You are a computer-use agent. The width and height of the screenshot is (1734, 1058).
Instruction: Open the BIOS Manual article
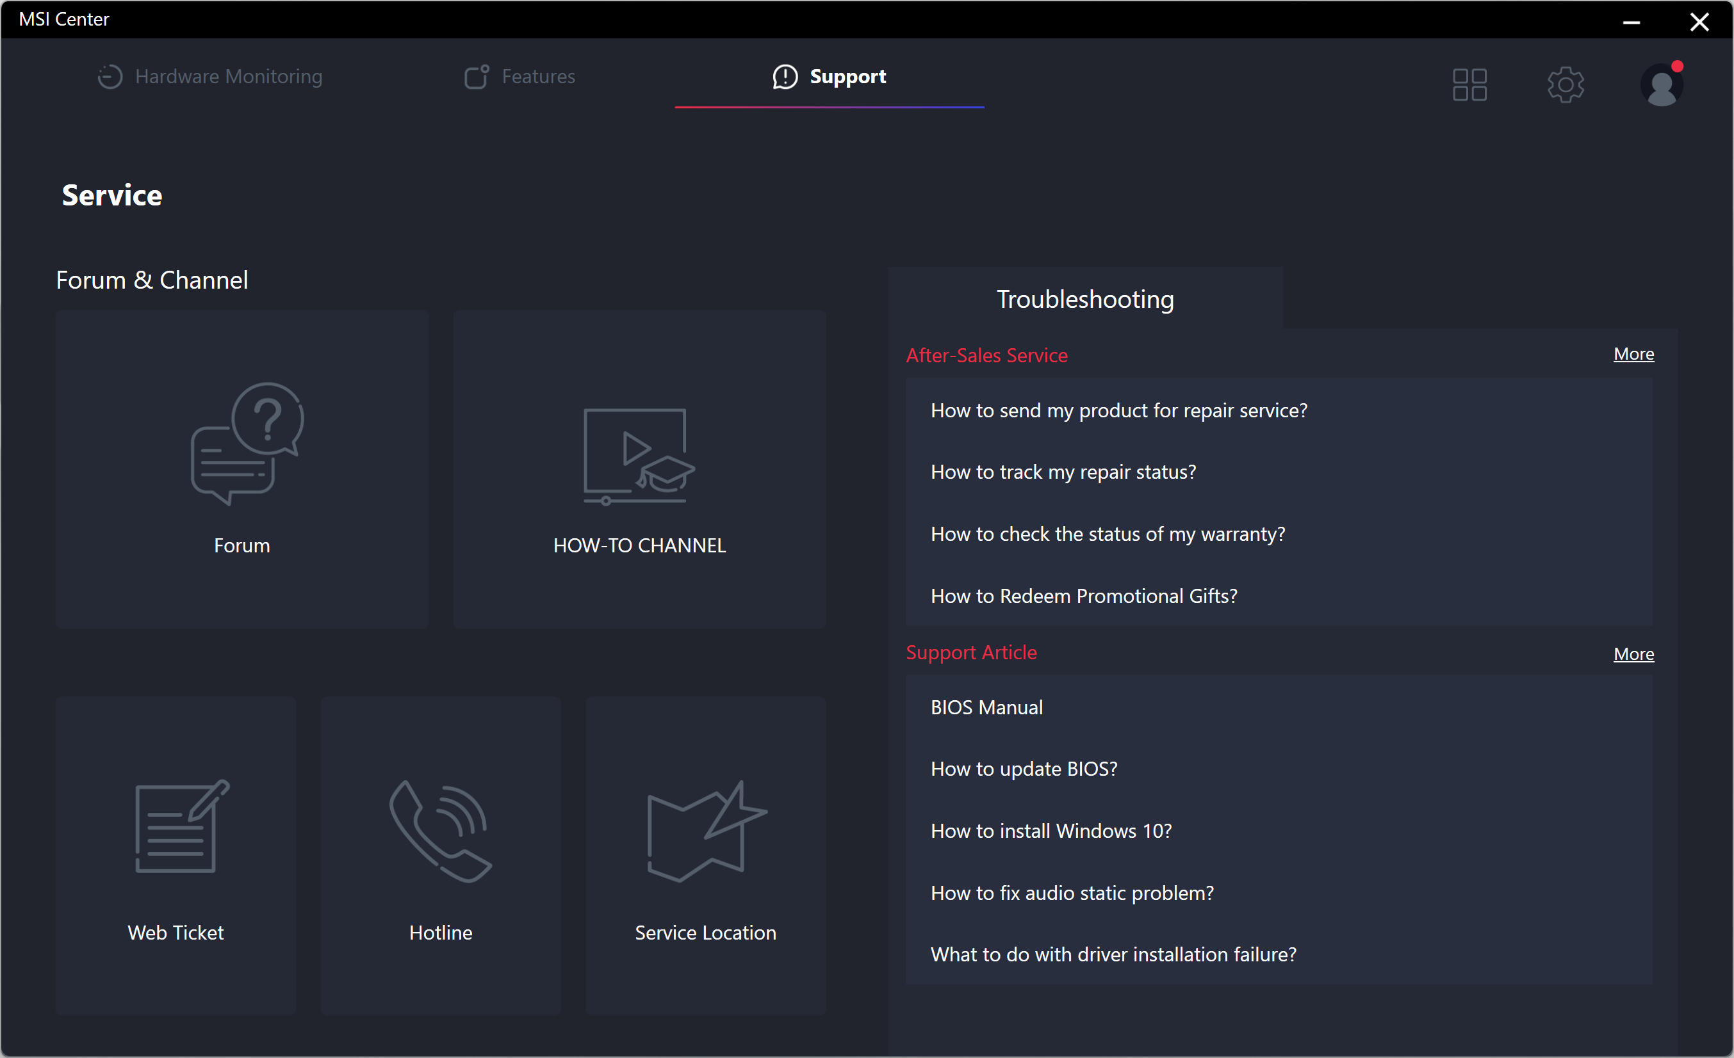[x=986, y=707]
